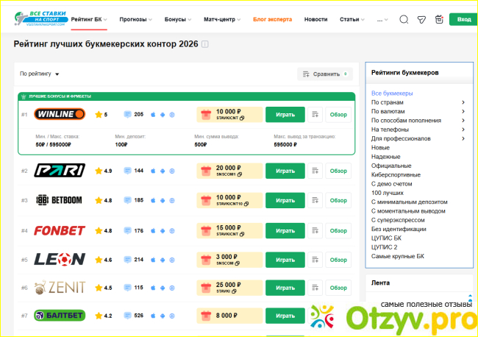This screenshot has width=478, height=337.
Task: Click the info icon beside the page title
Action: pyautogui.click(x=205, y=44)
